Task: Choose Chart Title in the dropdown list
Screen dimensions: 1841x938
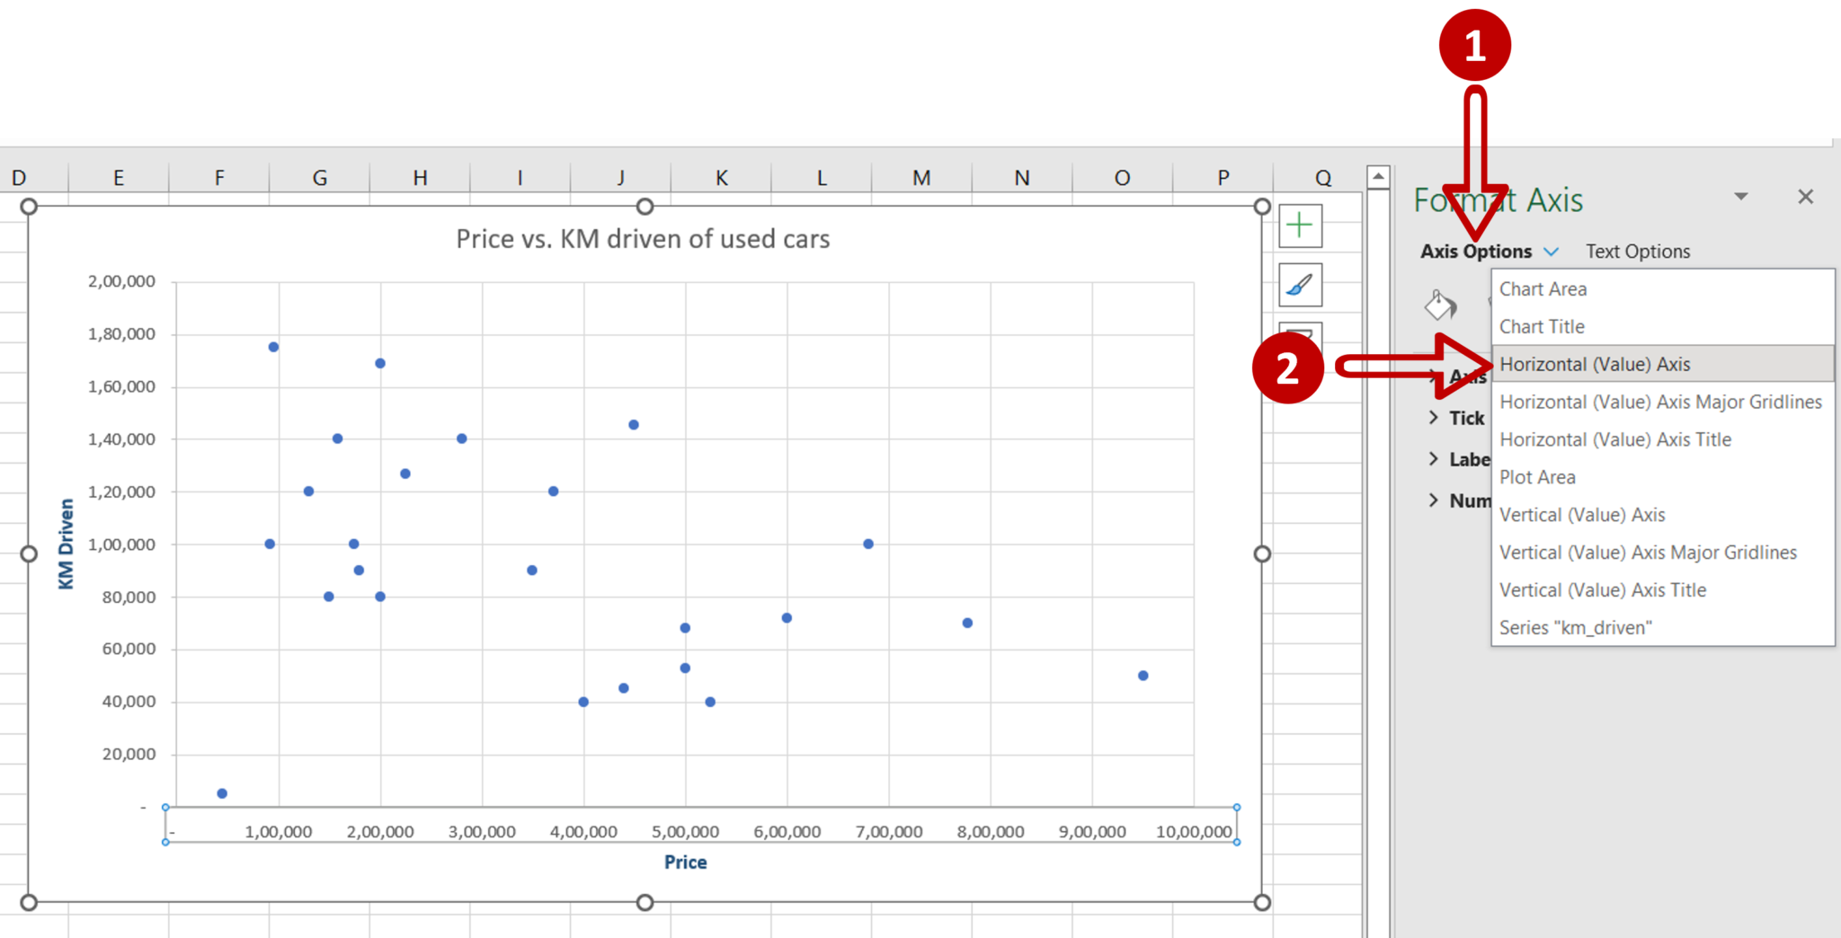Action: 1541,326
